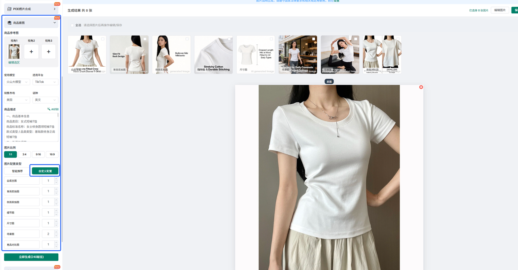
Task: Check the 背面实拍图 thumbnail's checkbox
Action: 145,39
